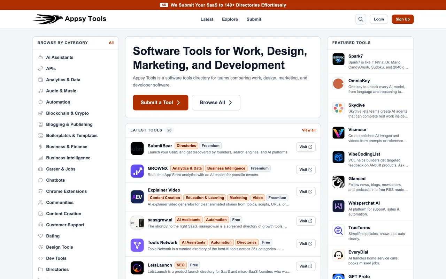This screenshot has height=279, width=446.
Task: Click All in Browse by Category header
Action: (x=111, y=43)
